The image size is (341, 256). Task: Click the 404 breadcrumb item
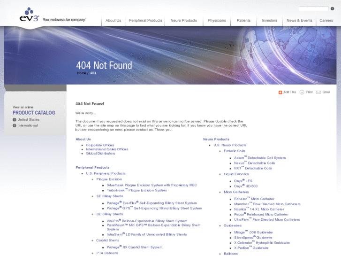(x=93, y=73)
